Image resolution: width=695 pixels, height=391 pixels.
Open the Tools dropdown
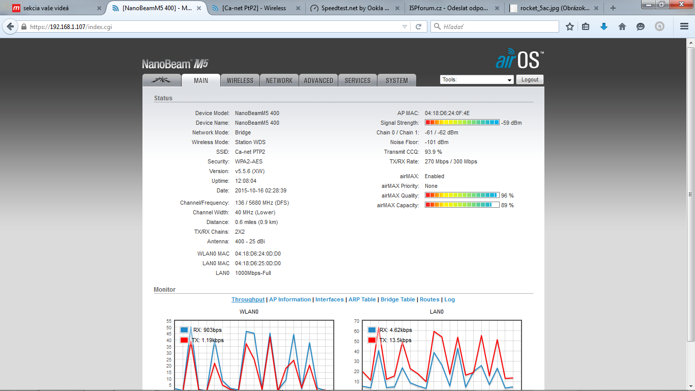click(x=477, y=80)
